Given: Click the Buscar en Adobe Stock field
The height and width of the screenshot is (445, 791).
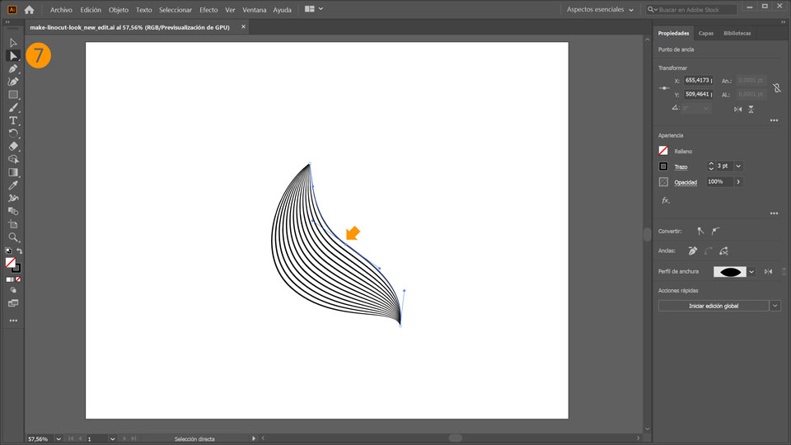Looking at the screenshot, I should pyautogui.click(x=691, y=10).
